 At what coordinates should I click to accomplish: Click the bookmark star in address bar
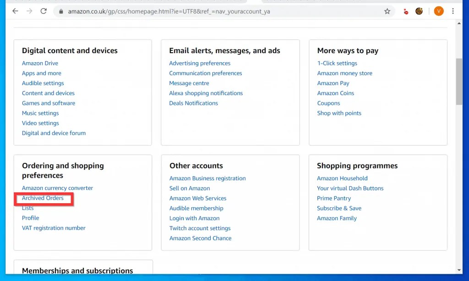click(387, 11)
